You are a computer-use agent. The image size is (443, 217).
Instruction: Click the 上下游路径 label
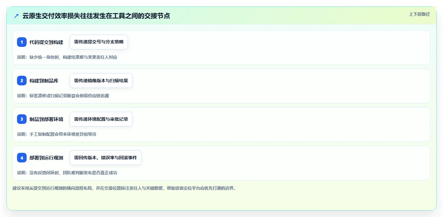point(419,14)
